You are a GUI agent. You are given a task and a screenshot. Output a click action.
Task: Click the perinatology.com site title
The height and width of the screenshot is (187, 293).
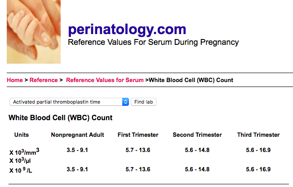pos(127,30)
